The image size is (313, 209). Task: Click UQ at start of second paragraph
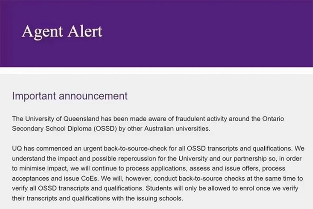coord(17,149)
